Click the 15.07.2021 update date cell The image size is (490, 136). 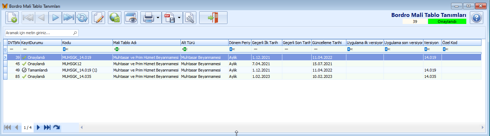pos(329,63)
